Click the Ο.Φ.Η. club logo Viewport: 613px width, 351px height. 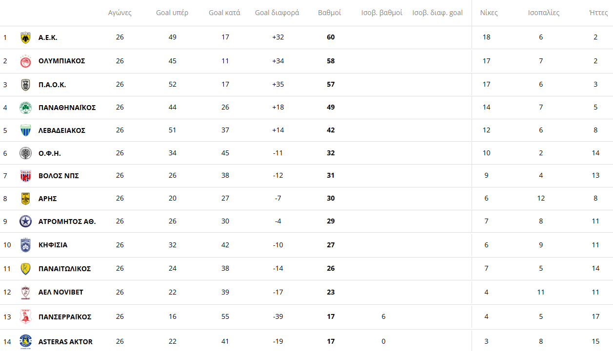tap(25, 153)
